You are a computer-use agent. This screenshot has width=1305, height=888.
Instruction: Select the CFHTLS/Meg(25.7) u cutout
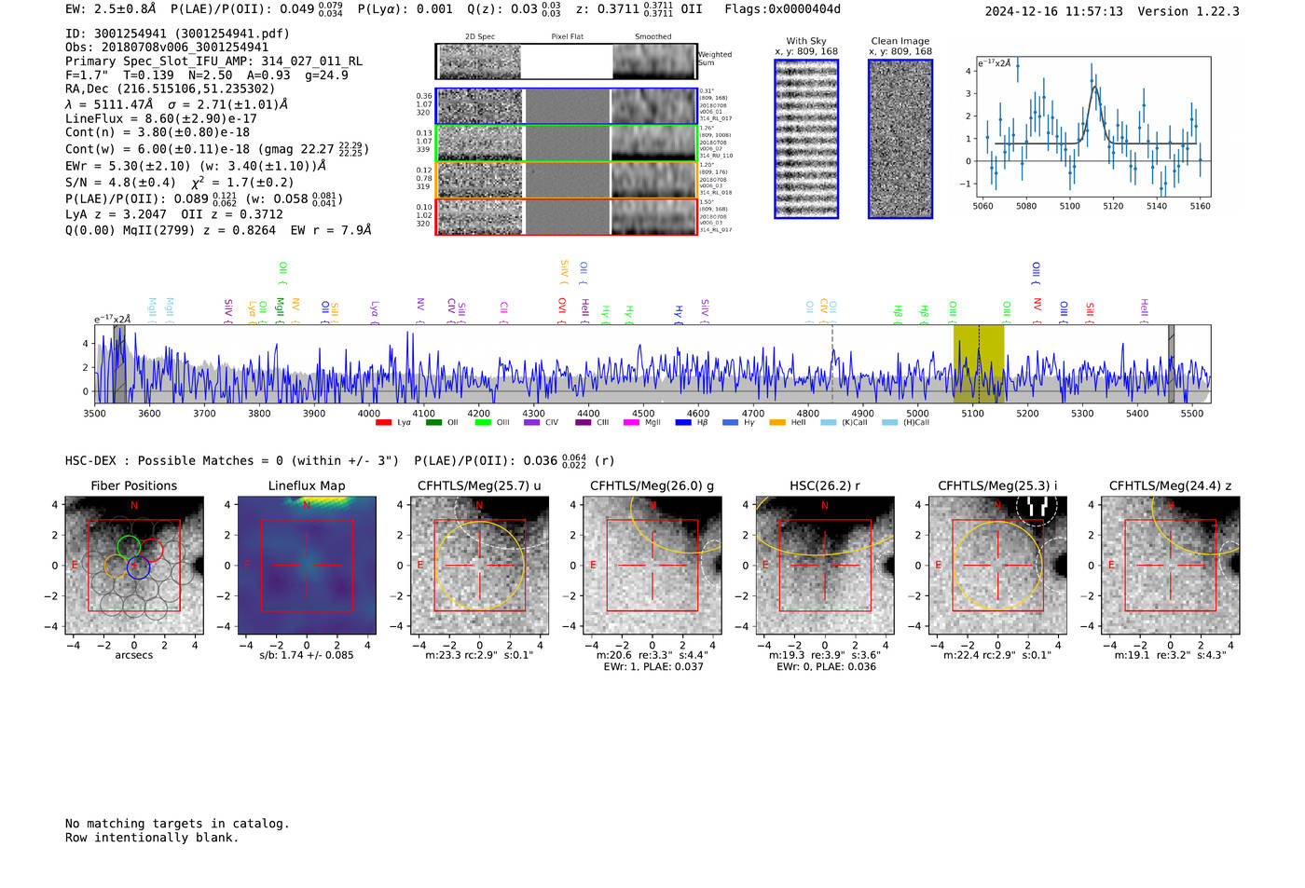[479, 565]
